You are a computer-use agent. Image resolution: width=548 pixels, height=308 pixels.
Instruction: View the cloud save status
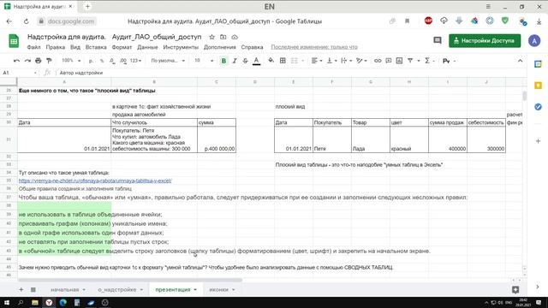pyautogui.click(x=235, y=37)
